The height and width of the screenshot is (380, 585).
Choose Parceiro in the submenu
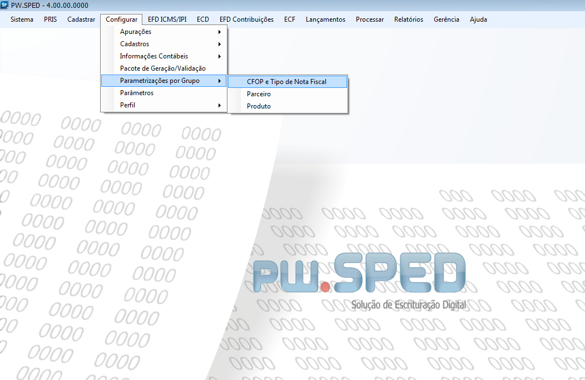click(287, 94)
